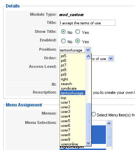Select pt5 in Position list
135x150 pixels.
pos(72,56)
